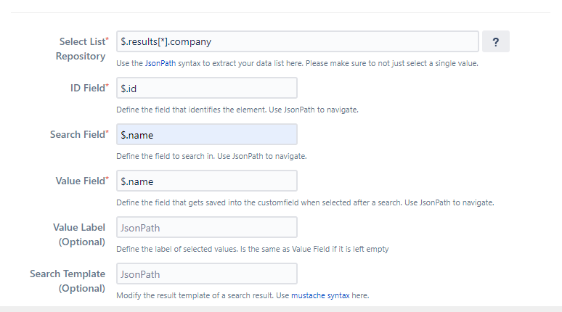Click the 'Define the label of selected values' hint
Screen dimensions: 562x312
(252, 249)
